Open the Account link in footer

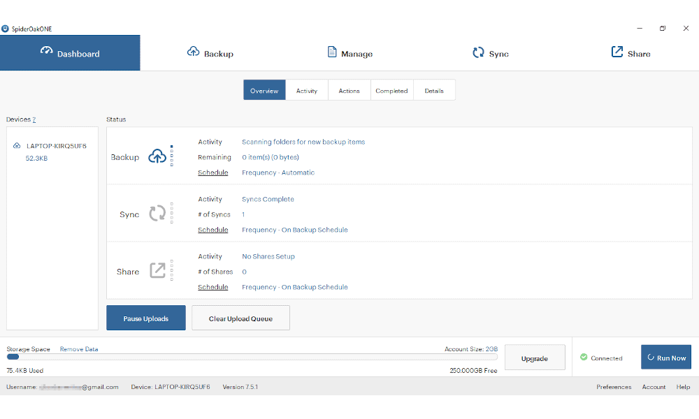pos(654,387)
